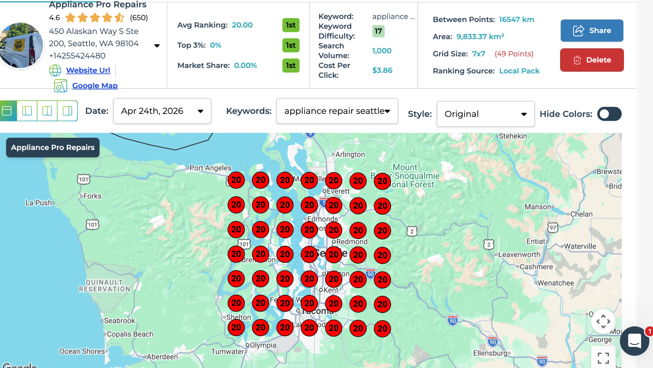Select the split center layout icon
Viewport: 653px width, 368px height.
[47, 111]
